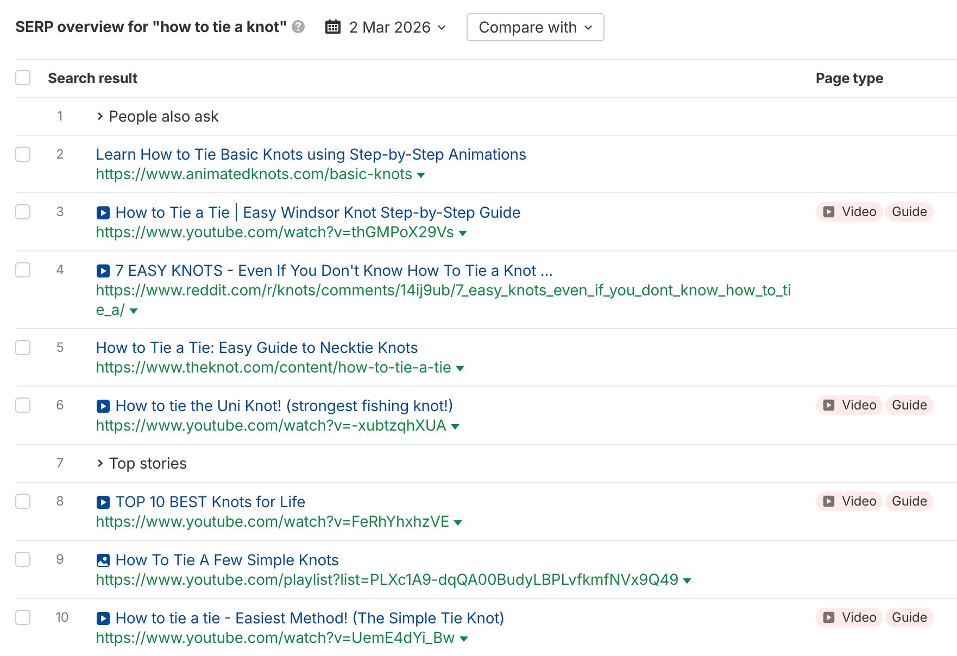Image resolution: width=957 pixels, height=656 pixels.
Task: Click the Guide tag on TOP 10 BEST Knots row
Action: [x=909, y=501]
